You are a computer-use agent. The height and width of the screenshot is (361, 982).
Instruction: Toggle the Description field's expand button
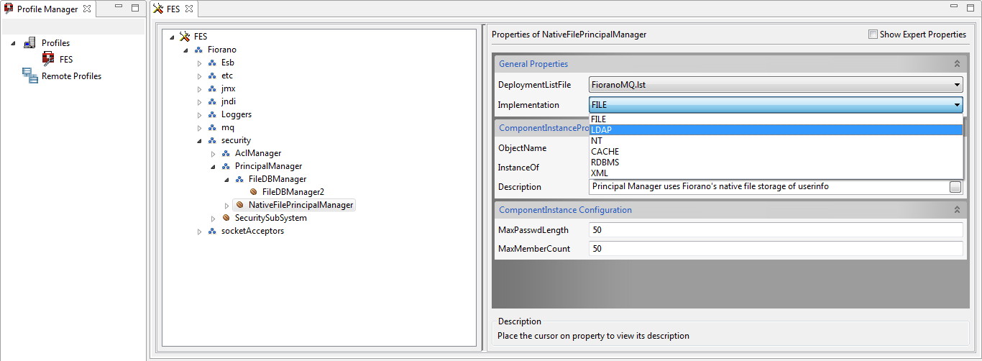point(955,187)
